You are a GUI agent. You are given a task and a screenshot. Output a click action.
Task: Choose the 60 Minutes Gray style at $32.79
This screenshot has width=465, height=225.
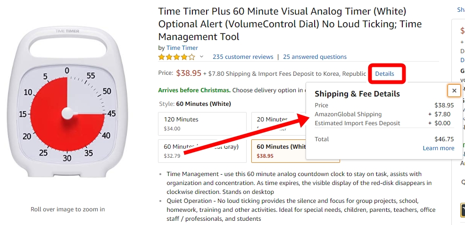pos(202,151)
